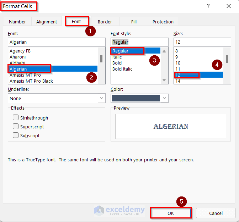The width and height of the screenshot is (239, 222).
Task: Enable the Strikethrough checkbox
Action: 16,117
